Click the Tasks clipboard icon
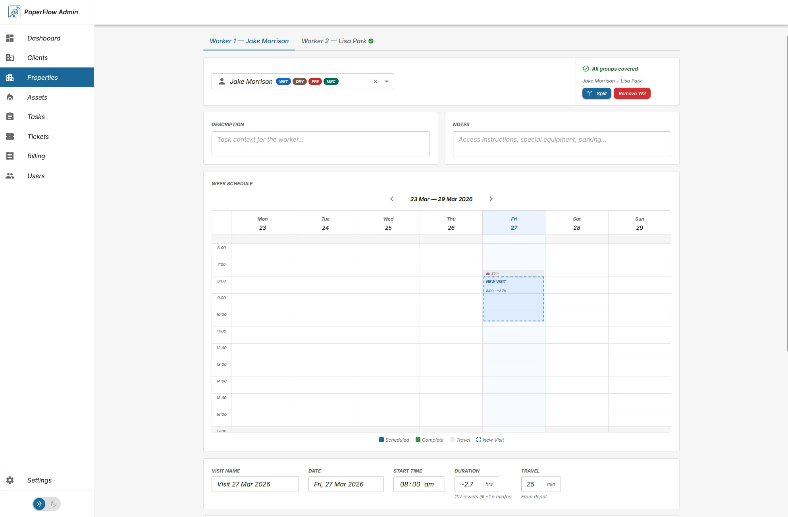788x517 pixels. click(10, 117)
